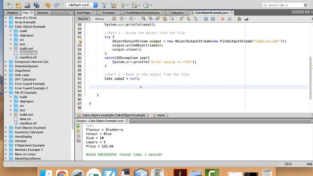Click the Files panel vertical scrollbar

pyautogui.click(x=73, y=73)
